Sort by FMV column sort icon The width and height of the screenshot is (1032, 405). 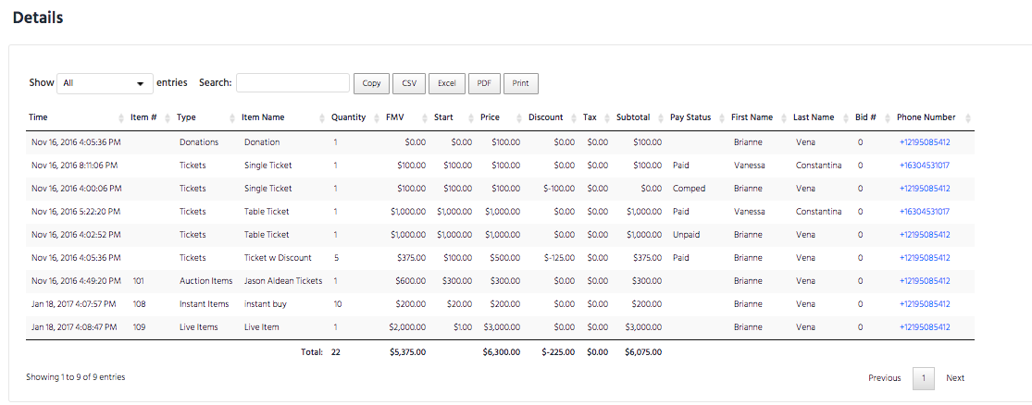click(425, 117)
